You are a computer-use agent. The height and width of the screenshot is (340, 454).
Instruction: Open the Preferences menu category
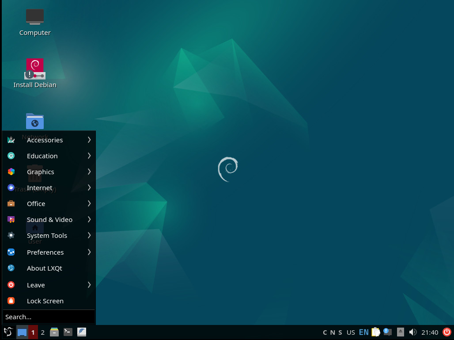click(x=49, y=252)
